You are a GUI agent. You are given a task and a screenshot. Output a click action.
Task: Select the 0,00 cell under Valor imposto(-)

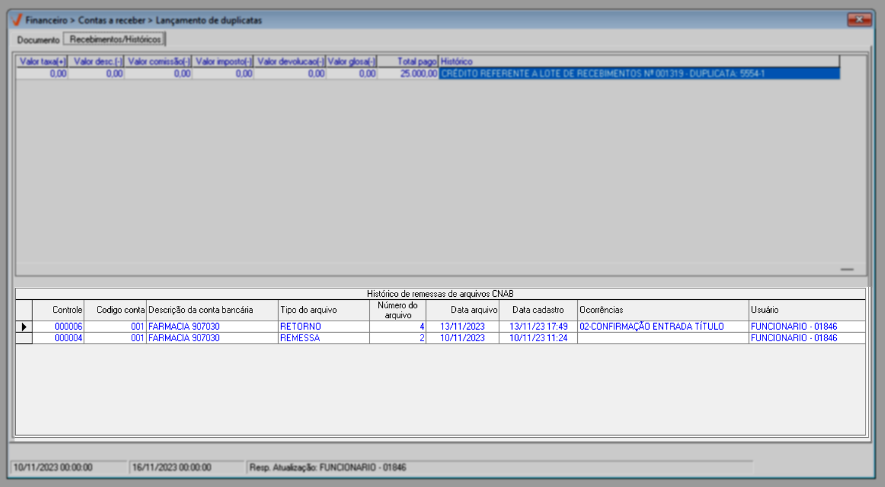223,74
